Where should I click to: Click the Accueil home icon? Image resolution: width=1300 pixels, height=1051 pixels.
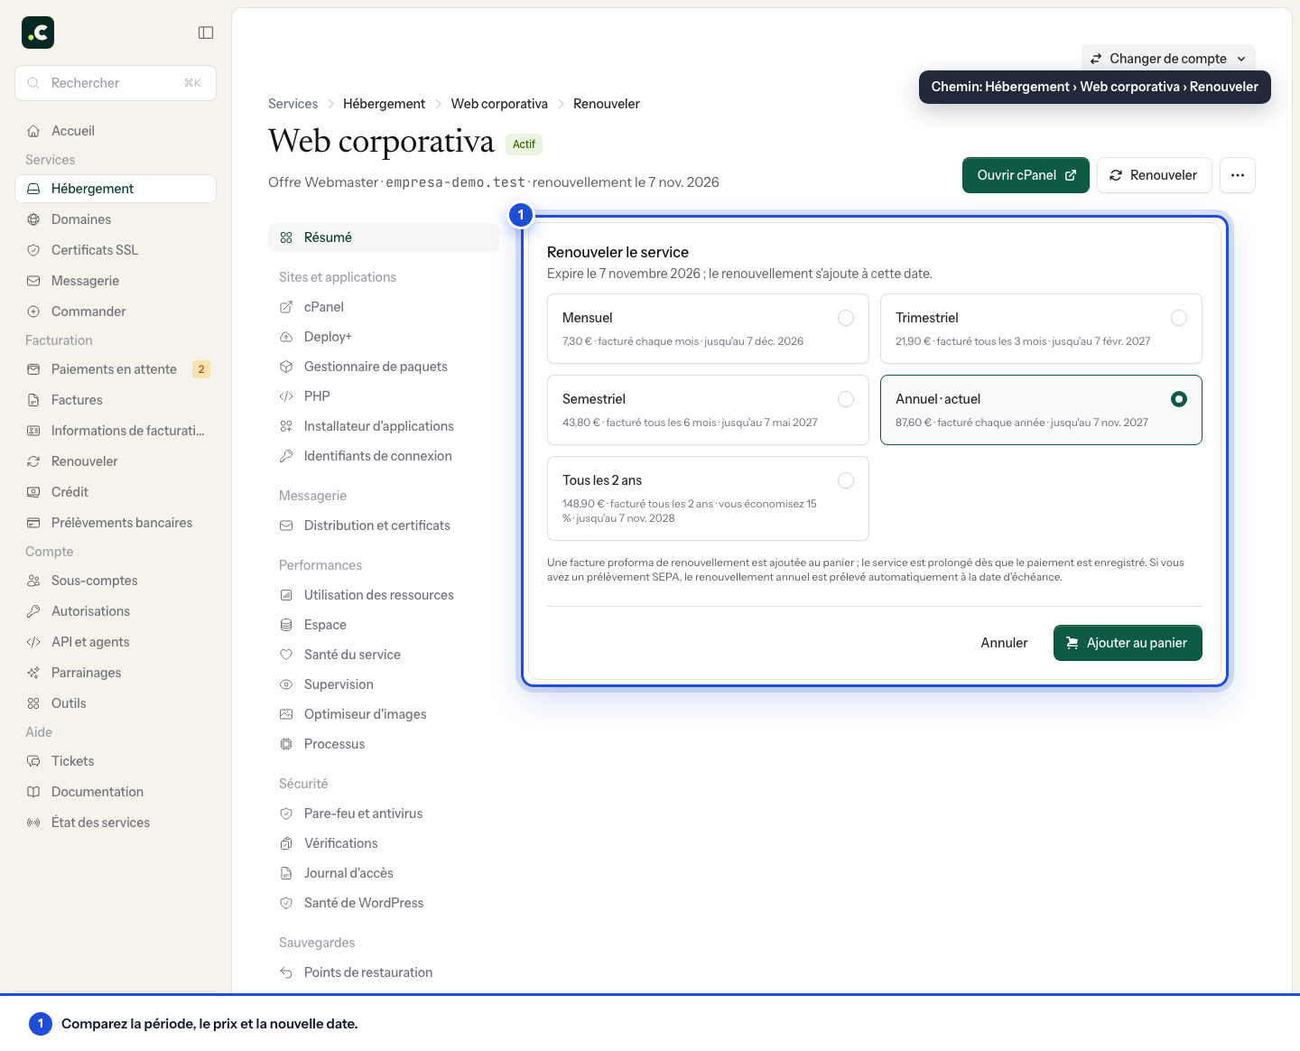click(x=33, y=131)
